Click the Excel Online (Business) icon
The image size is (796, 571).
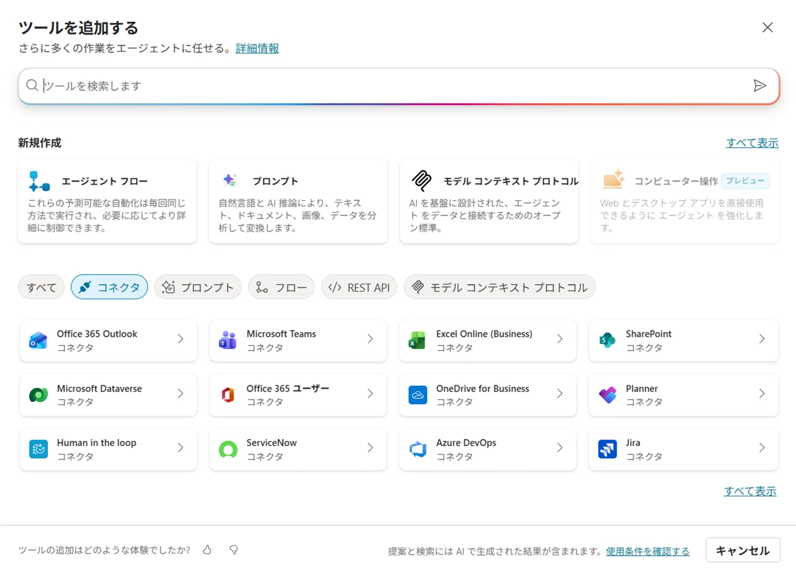pyautogui.click(x=417, y=340)
